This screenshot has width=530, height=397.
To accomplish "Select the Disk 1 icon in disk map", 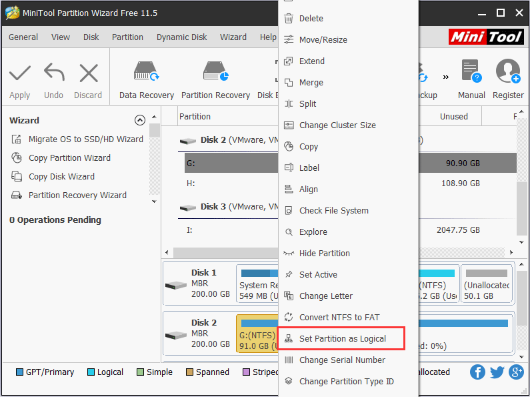I will (176, 285).
